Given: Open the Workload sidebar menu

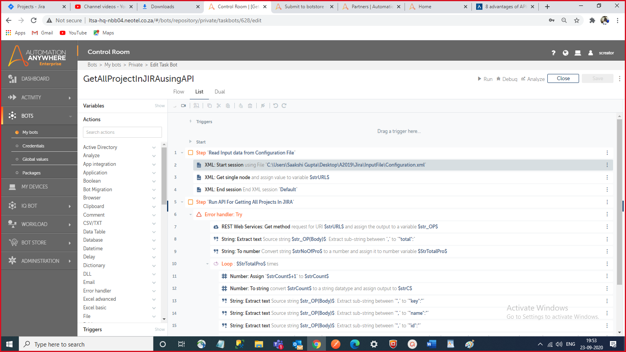Looking at the screenshot, I should pos(39,224).
